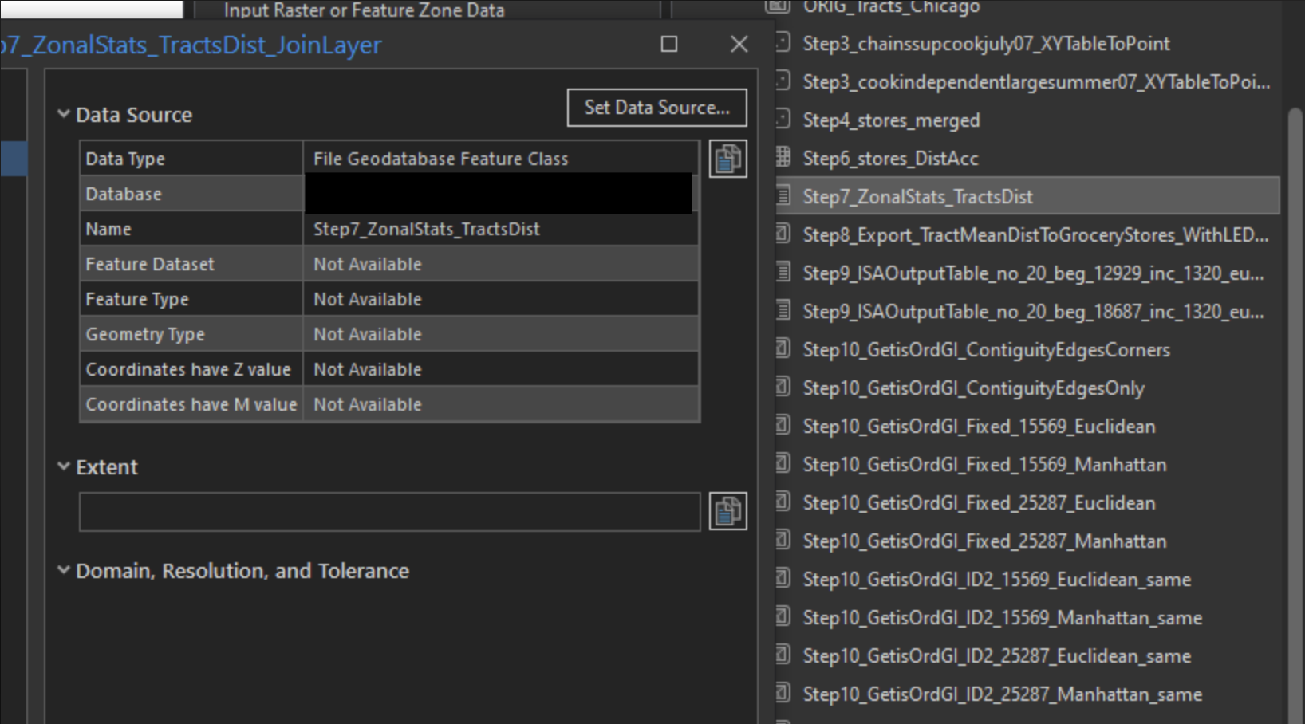
Task: Click point icon next to Step4_stores_merged
Action: [782, 120]
